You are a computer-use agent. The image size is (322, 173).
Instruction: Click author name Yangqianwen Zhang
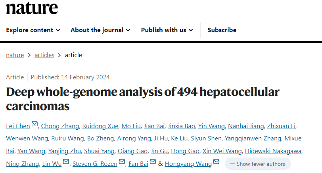(253, 139)
